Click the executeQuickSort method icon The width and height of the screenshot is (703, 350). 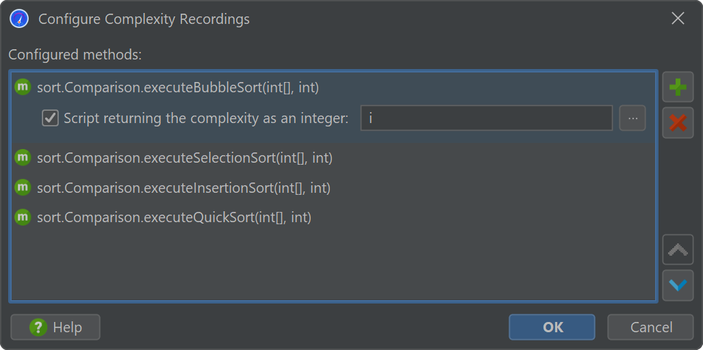(23, 217)
